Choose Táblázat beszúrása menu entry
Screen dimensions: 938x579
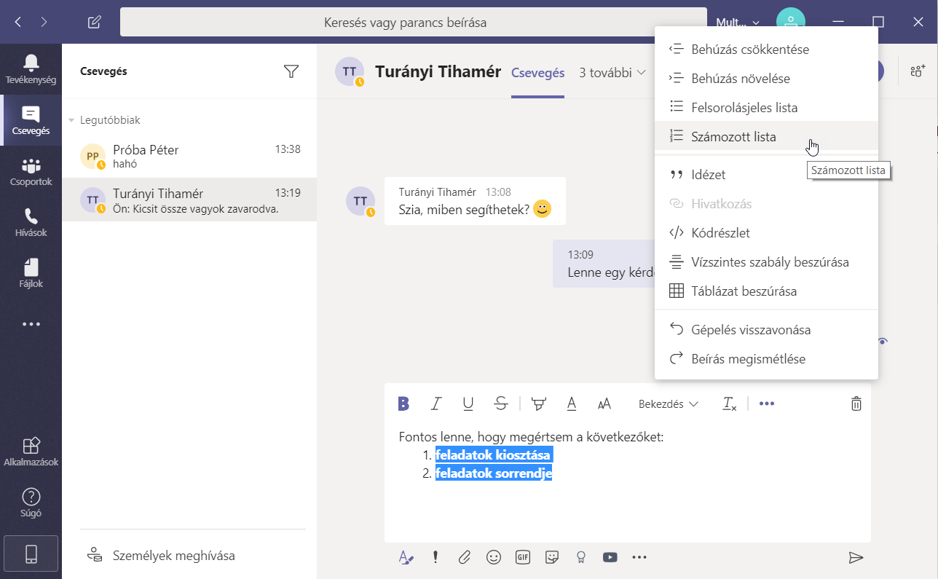tap(744, 291)
